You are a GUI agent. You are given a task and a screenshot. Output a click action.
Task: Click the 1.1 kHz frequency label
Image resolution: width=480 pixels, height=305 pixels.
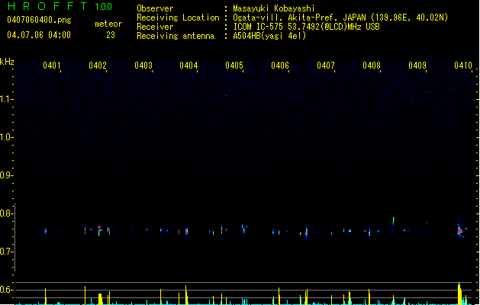tap(6, 99)
